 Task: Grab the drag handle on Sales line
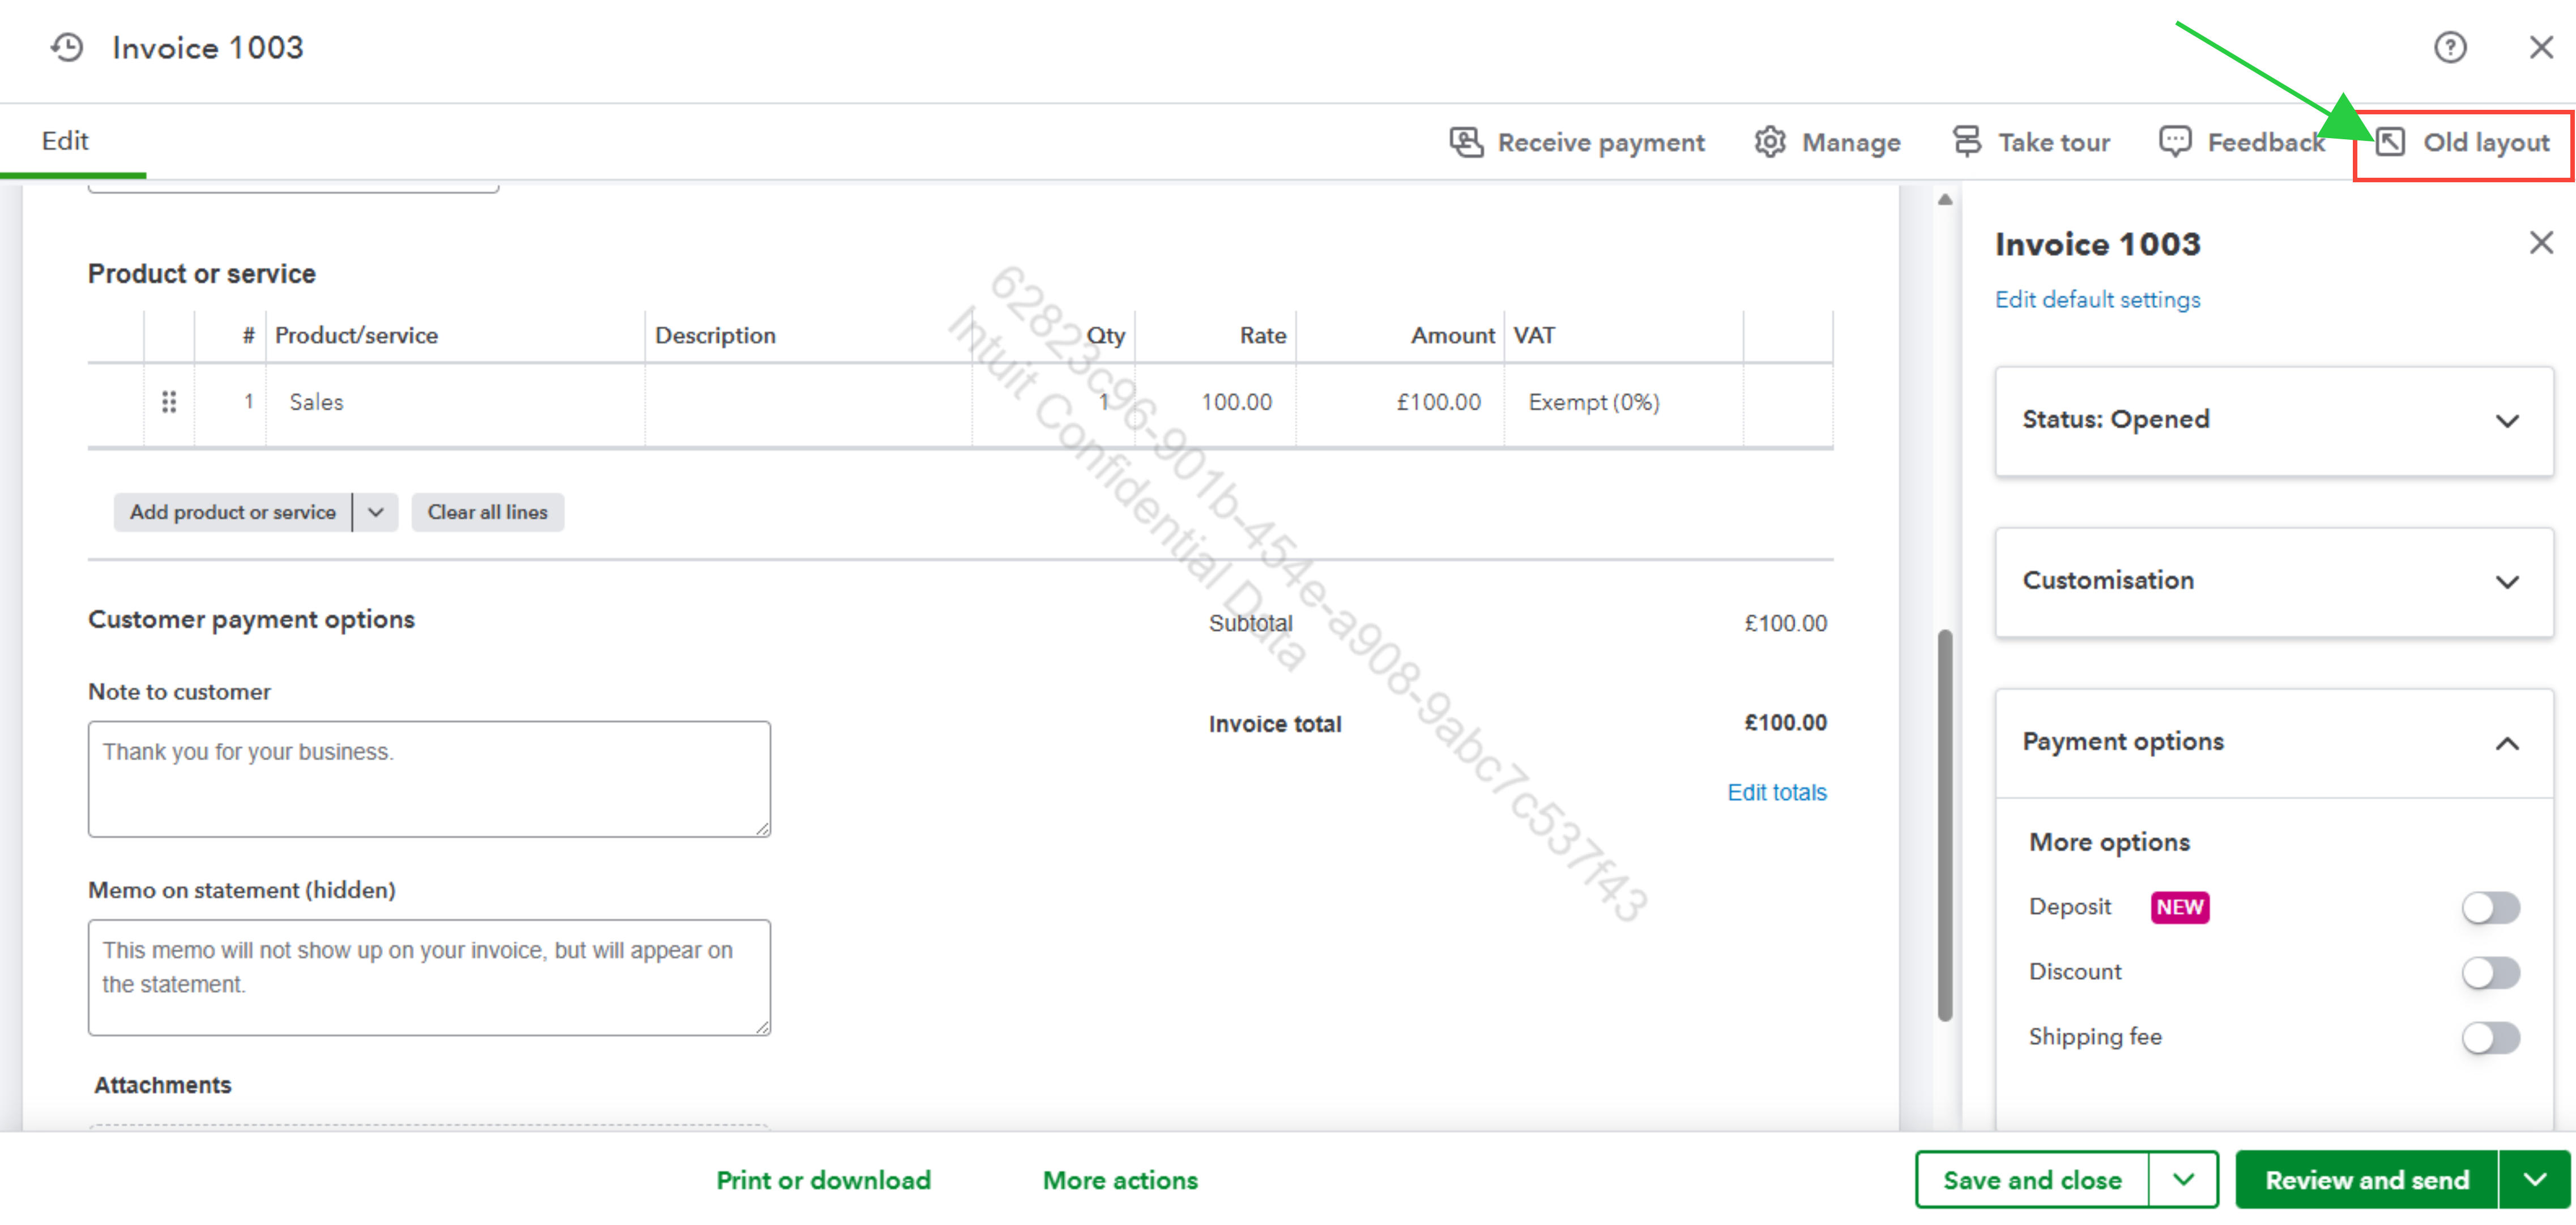pyautogui.click(x=169, y=402)
